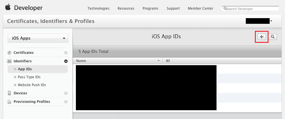Click the Apple logo icon
Viewport: 285px width, 119px height.
coord(8,7)
